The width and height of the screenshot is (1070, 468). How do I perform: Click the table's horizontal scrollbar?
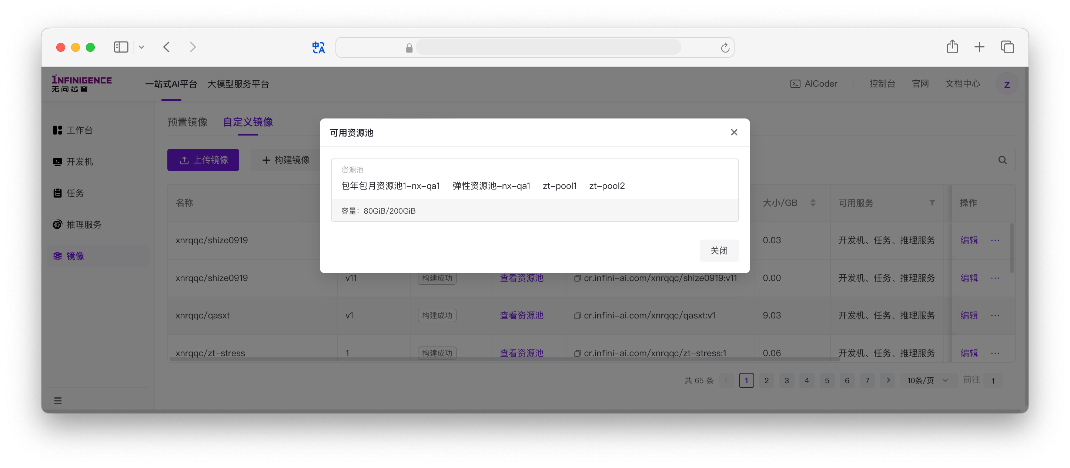coord(504,359)
